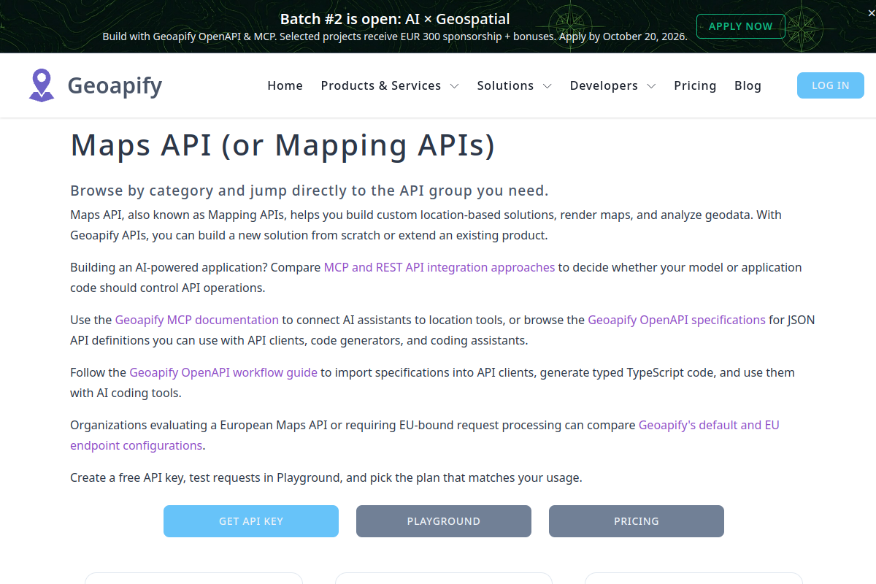Open MCP and REST API integration approaches link
876x584 pixels.
coord(439,267)
